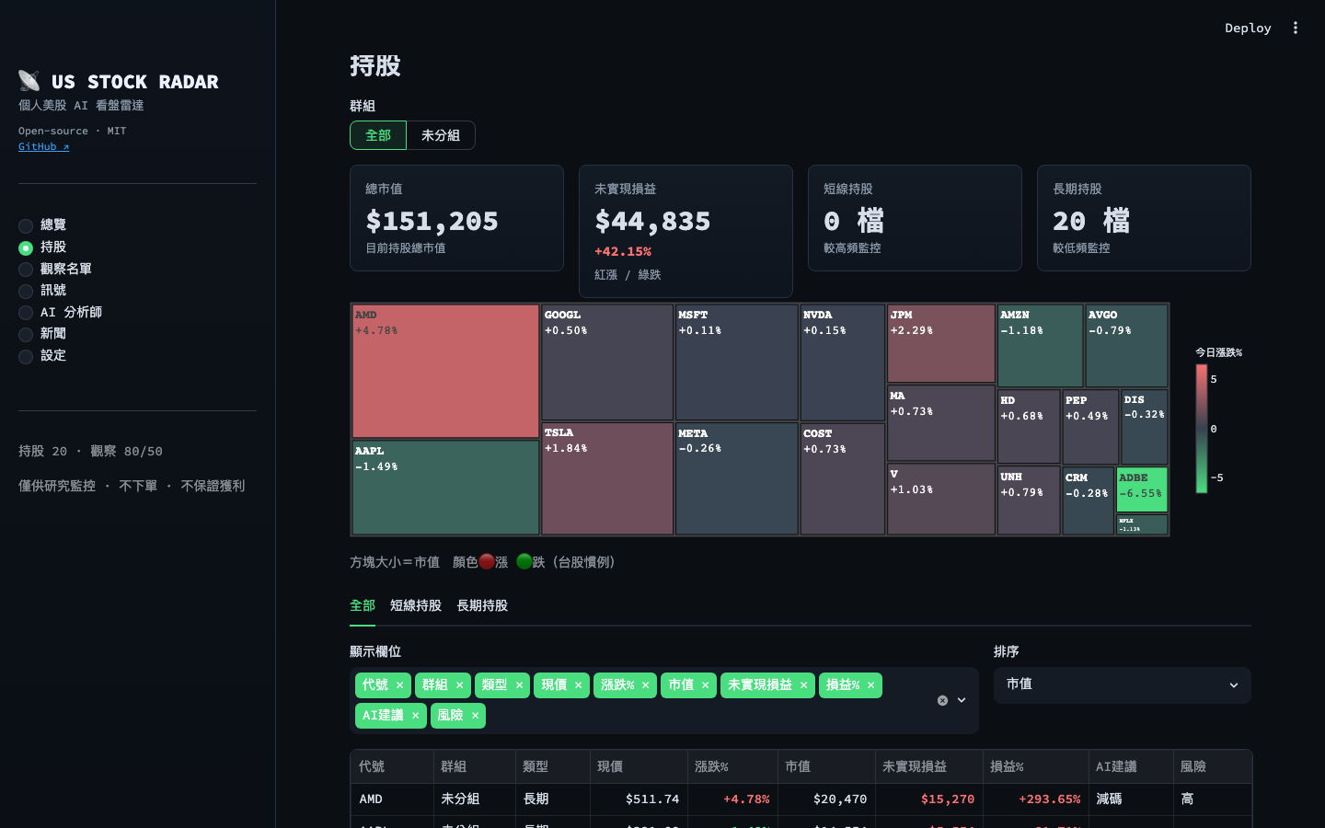1325x828 pixels.
Task: Switch to the 長期持股 tab
Action: click(x=482, y=605)
